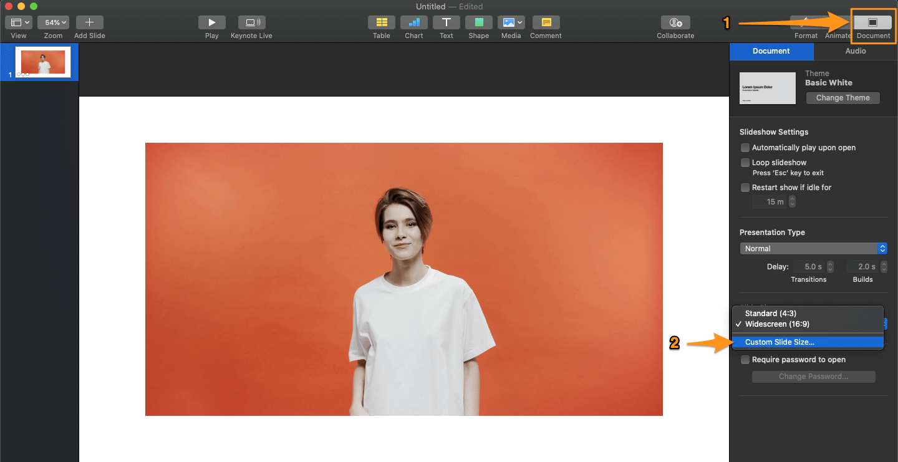Open the Normal presentation type dropdown
The width and height of the screenshot is (898, 462).
coord(813,249)
